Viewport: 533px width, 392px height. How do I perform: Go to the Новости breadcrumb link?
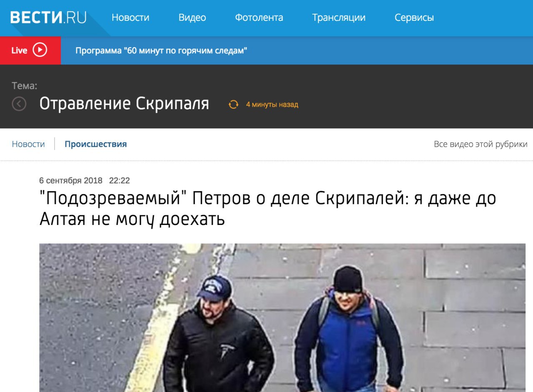28,144
